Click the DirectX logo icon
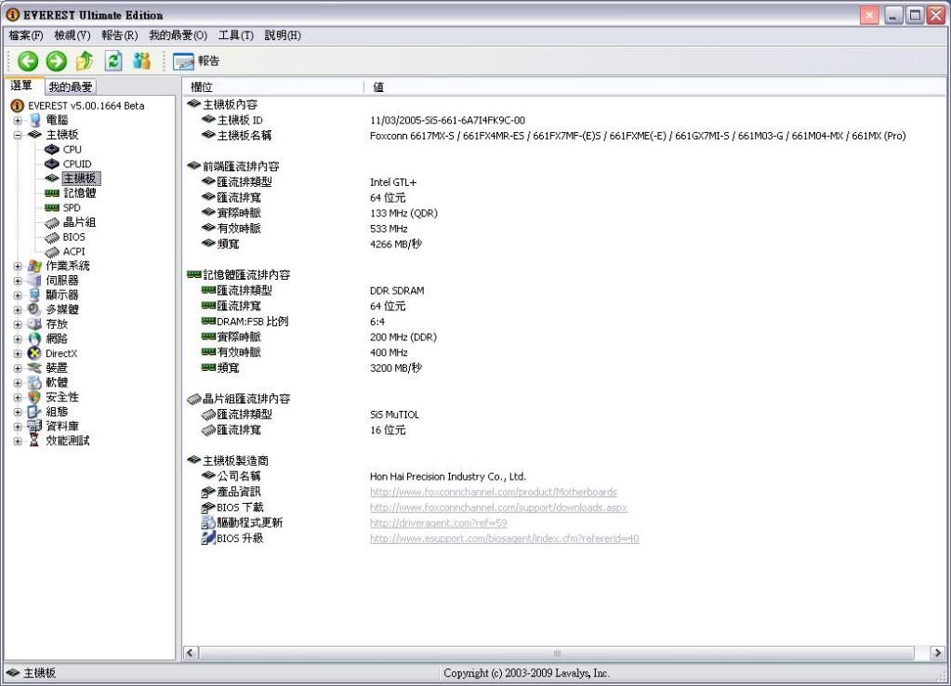Image resolution: width=951 pixels, height=686 pixels. (34, 353)
